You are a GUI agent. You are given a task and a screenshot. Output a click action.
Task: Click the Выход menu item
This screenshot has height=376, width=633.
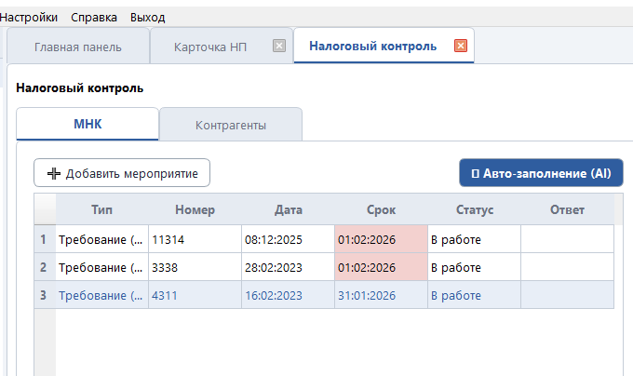[148, 17]
